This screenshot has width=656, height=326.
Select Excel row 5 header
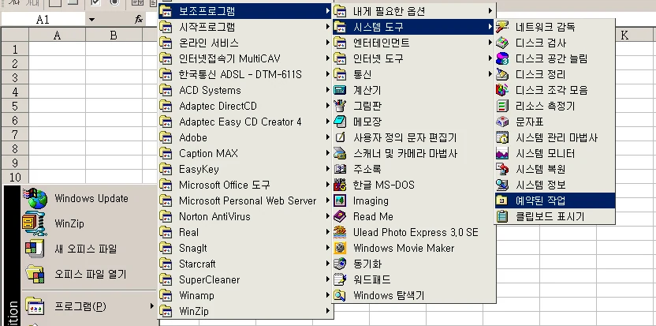point(15,106)
